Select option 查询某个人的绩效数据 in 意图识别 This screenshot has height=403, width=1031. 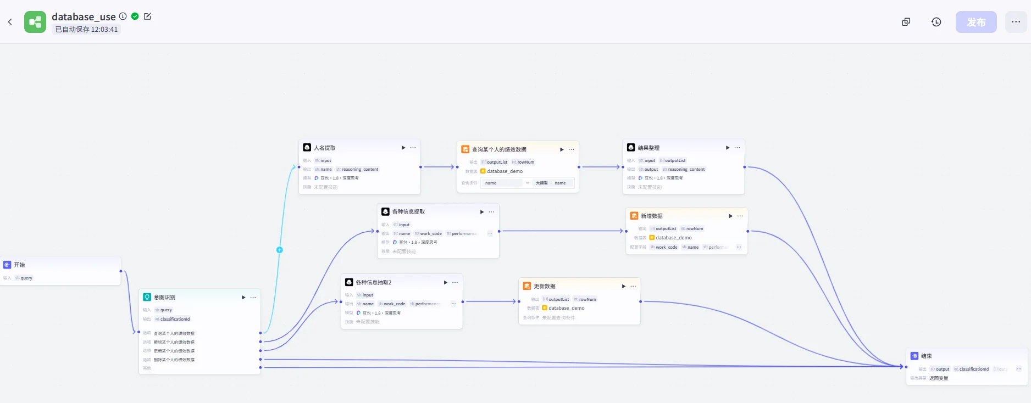pyautogui.click(x=174, y=333)
